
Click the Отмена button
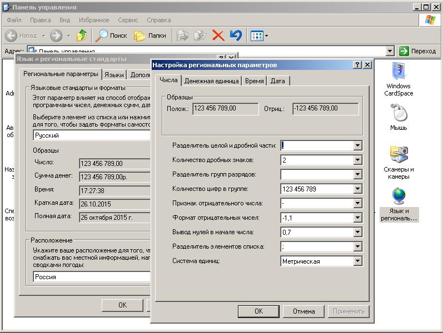click(x=304, y=311)
